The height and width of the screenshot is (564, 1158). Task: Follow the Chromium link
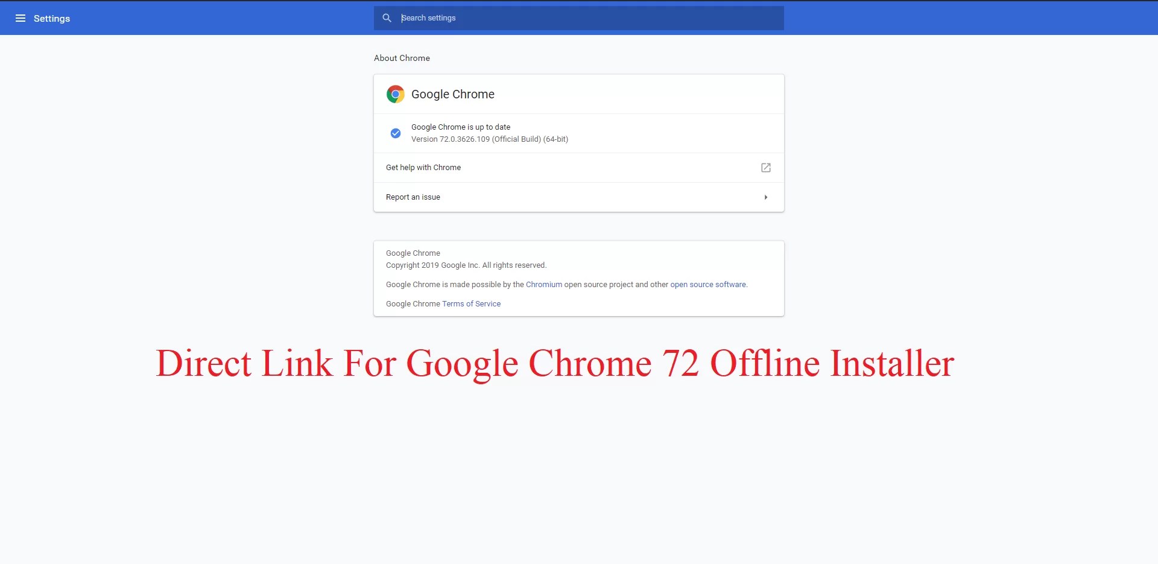coord(544,285)
